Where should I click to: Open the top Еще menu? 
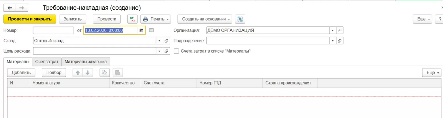tap(423, 19)
